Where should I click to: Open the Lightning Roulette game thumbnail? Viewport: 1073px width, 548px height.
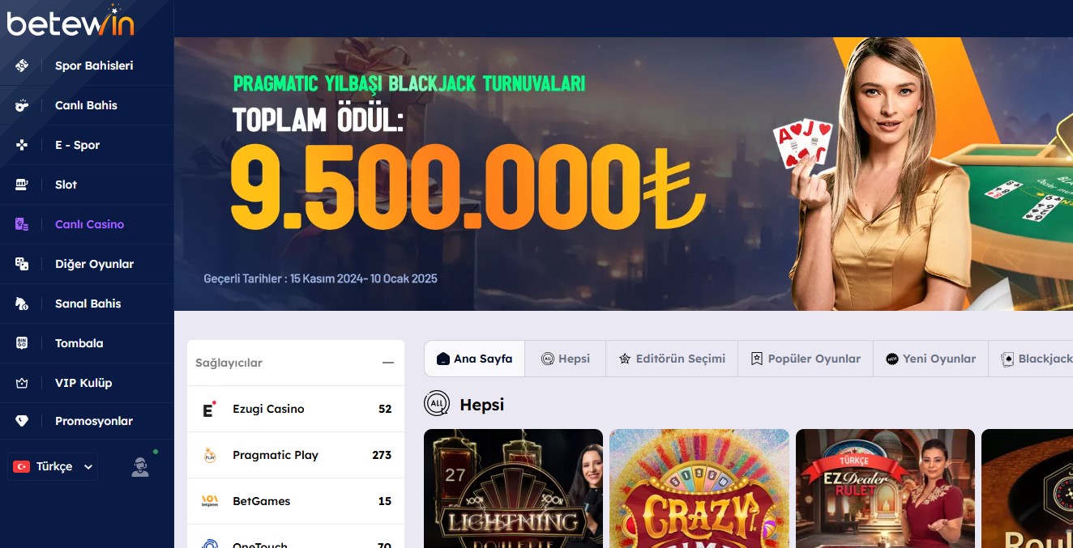click(513, 488)
